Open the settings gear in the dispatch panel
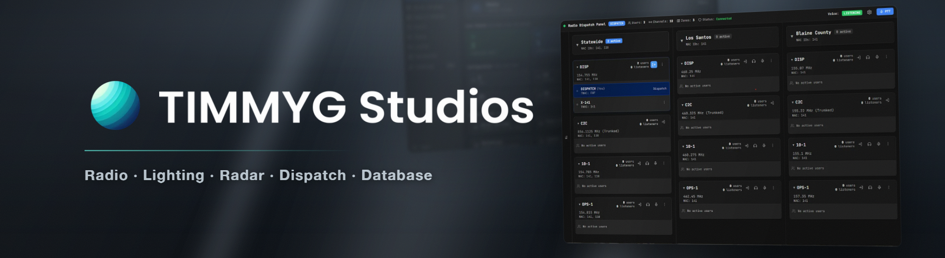945x258 pixels. point(869,12)
